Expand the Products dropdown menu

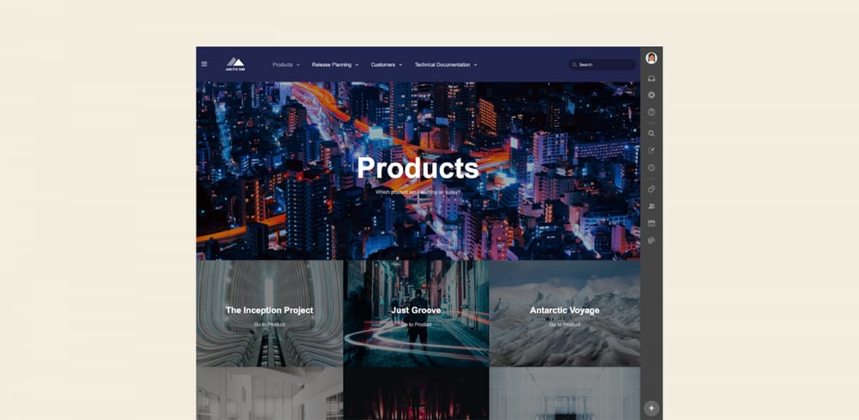tap(286, 64)
